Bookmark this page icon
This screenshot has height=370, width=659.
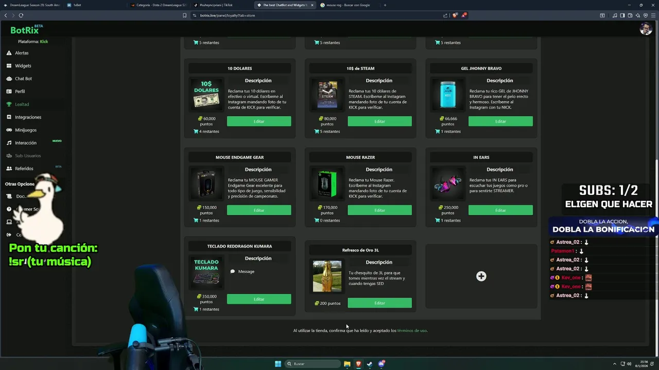coord(184,15)
